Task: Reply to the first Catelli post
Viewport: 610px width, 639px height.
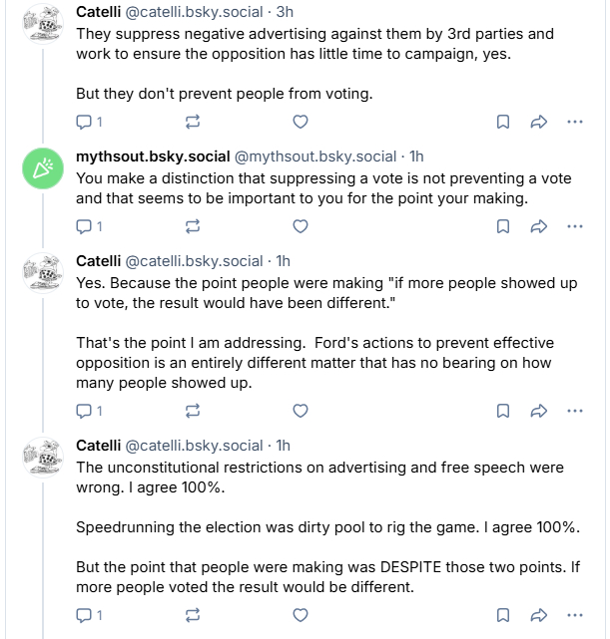Action: coord(85,122)
